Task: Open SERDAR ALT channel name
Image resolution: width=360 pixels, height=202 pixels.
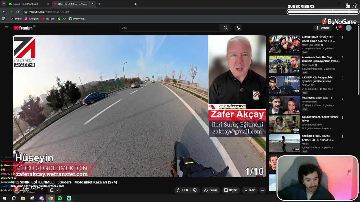Action: pyautogui.click(x=308, y=85)
